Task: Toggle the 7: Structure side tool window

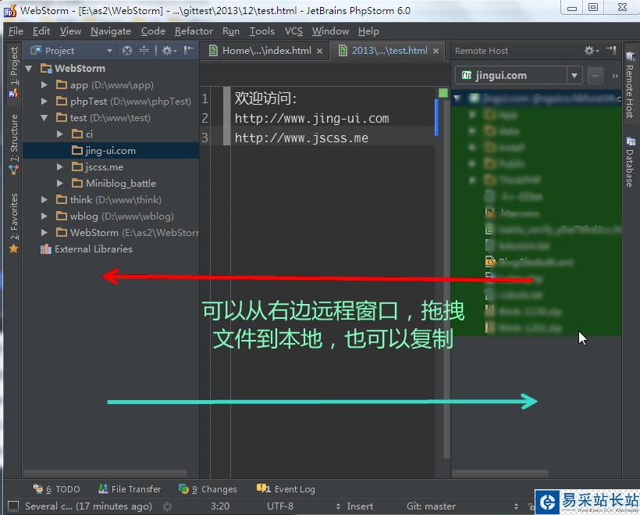Action: 13,145
